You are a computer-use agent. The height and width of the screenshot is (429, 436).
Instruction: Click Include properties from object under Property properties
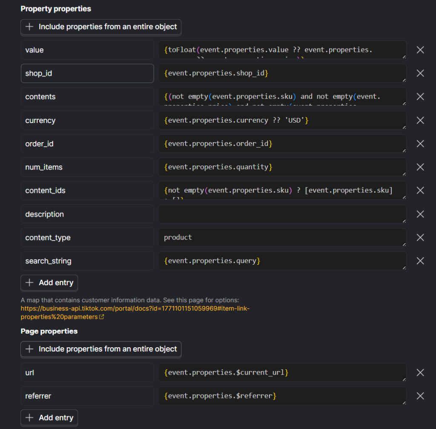pos(101,27)
